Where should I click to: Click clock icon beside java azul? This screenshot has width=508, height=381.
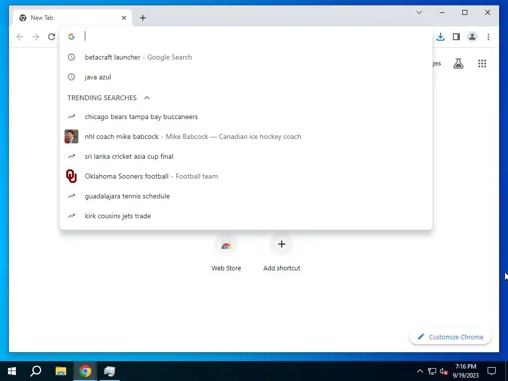click(x=71, y=77)
